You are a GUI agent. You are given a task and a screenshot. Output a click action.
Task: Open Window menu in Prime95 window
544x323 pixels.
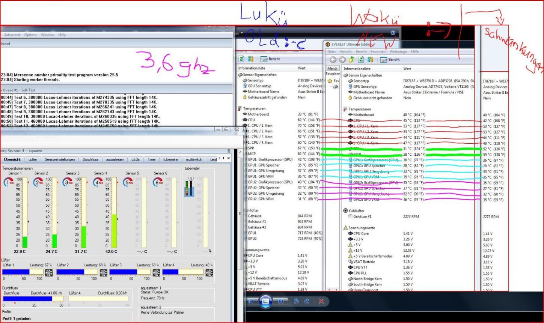coord(48,35)
